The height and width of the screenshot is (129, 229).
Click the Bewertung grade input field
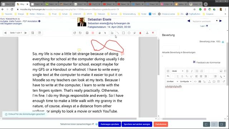[171, 48]
